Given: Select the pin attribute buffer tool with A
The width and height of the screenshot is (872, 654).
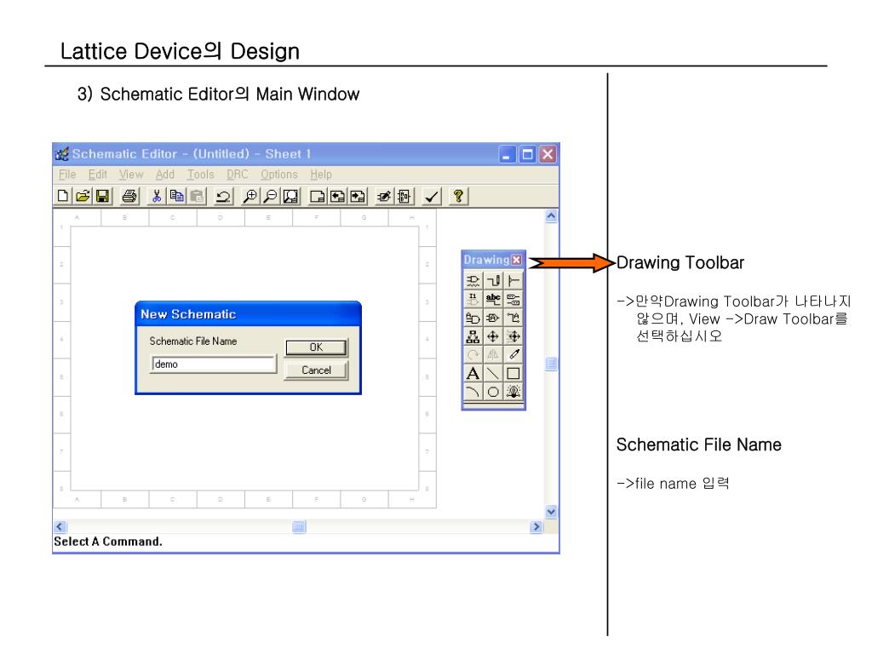Looking at the screenshot, I should coord(493,318).
